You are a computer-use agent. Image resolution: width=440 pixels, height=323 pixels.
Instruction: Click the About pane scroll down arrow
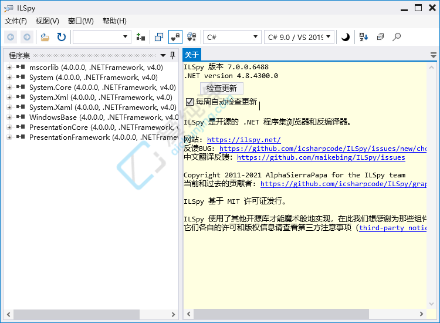tap(432, 304)
